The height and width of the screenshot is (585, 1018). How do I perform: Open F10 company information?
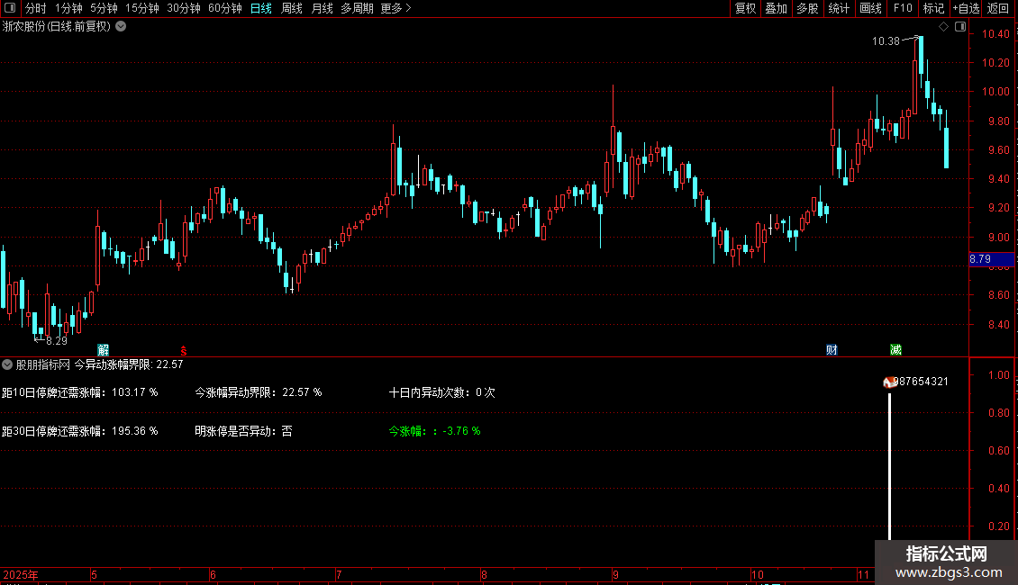click(903, 8)
